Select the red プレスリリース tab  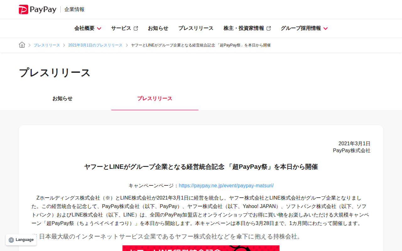[155, 99]
